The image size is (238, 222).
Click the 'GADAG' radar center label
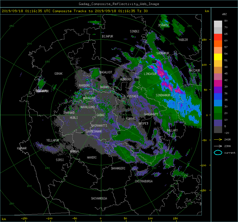pos(100,115)
